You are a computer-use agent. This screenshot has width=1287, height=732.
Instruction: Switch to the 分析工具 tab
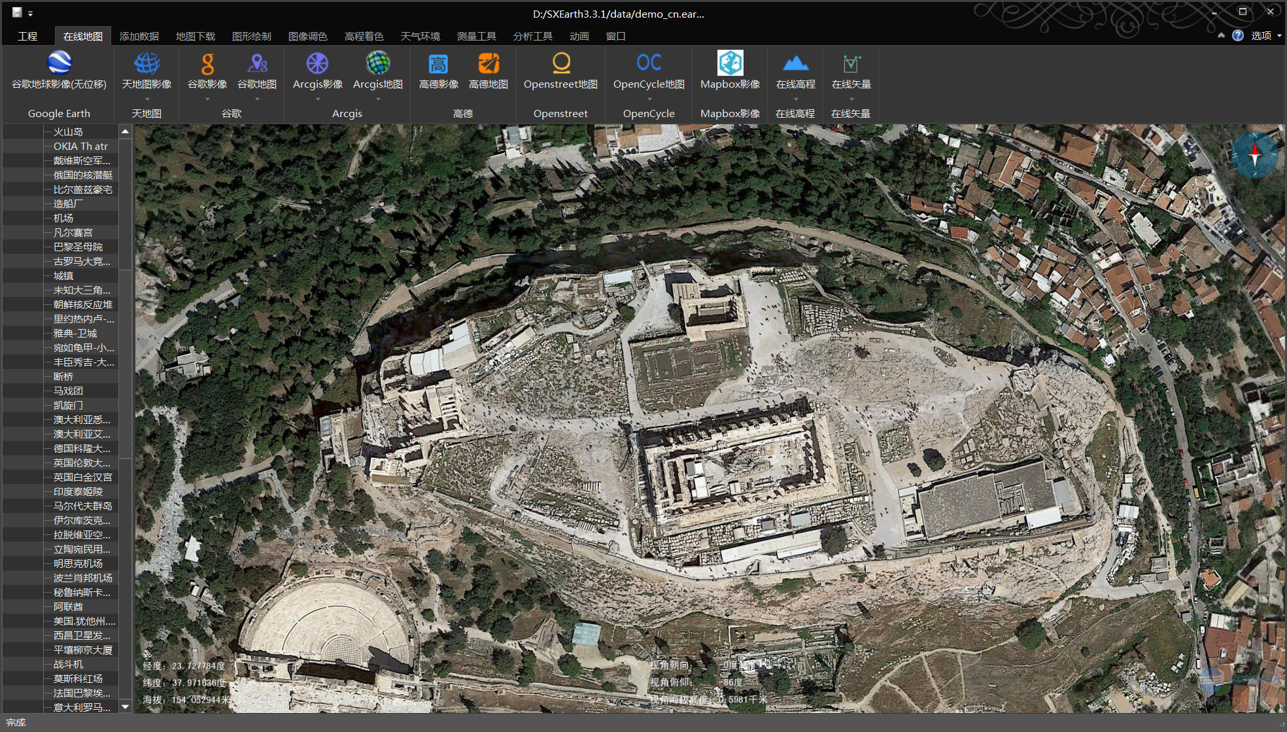tap(533, 36)
